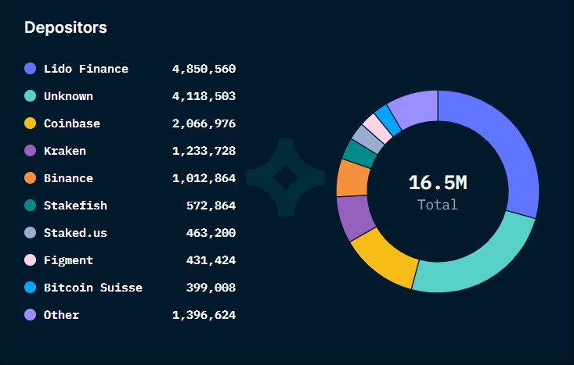Select the Figment legend label
This screenshot has height=365, width=574.
68,260
